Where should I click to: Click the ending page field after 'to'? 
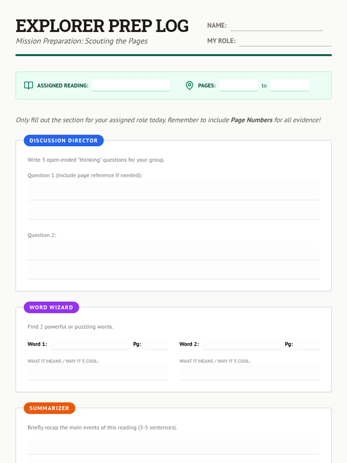tap(289, 85)
